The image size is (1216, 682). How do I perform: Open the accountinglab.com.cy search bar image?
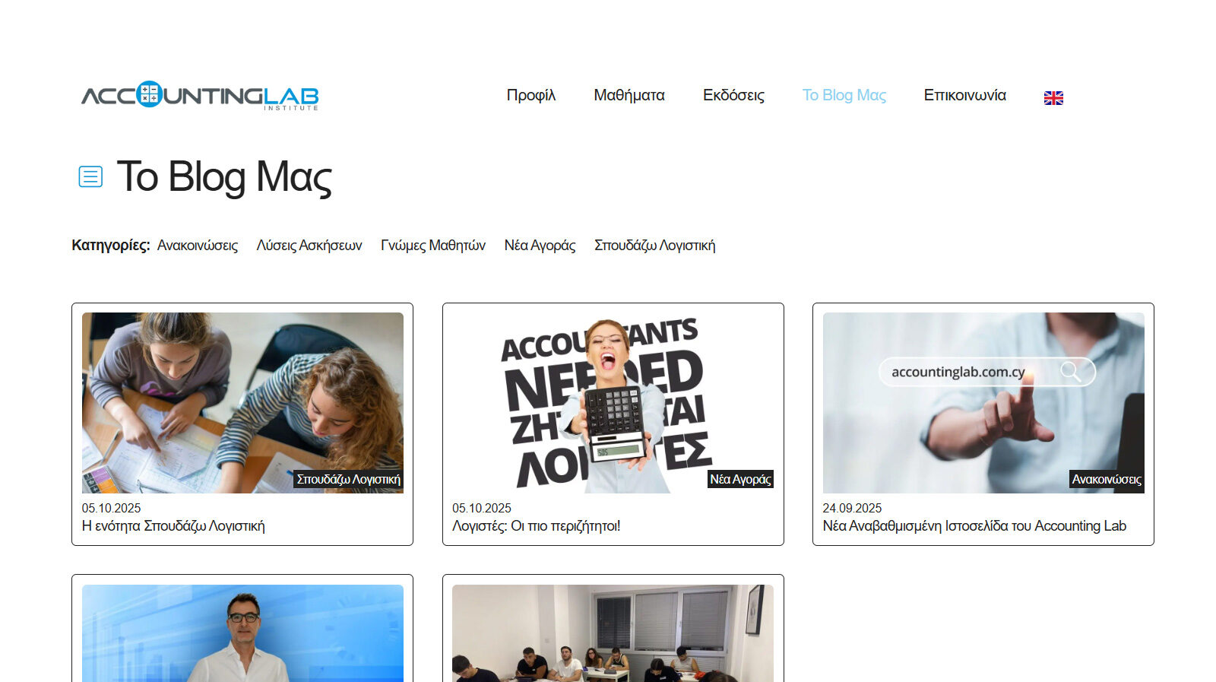[x=983, y=403]
